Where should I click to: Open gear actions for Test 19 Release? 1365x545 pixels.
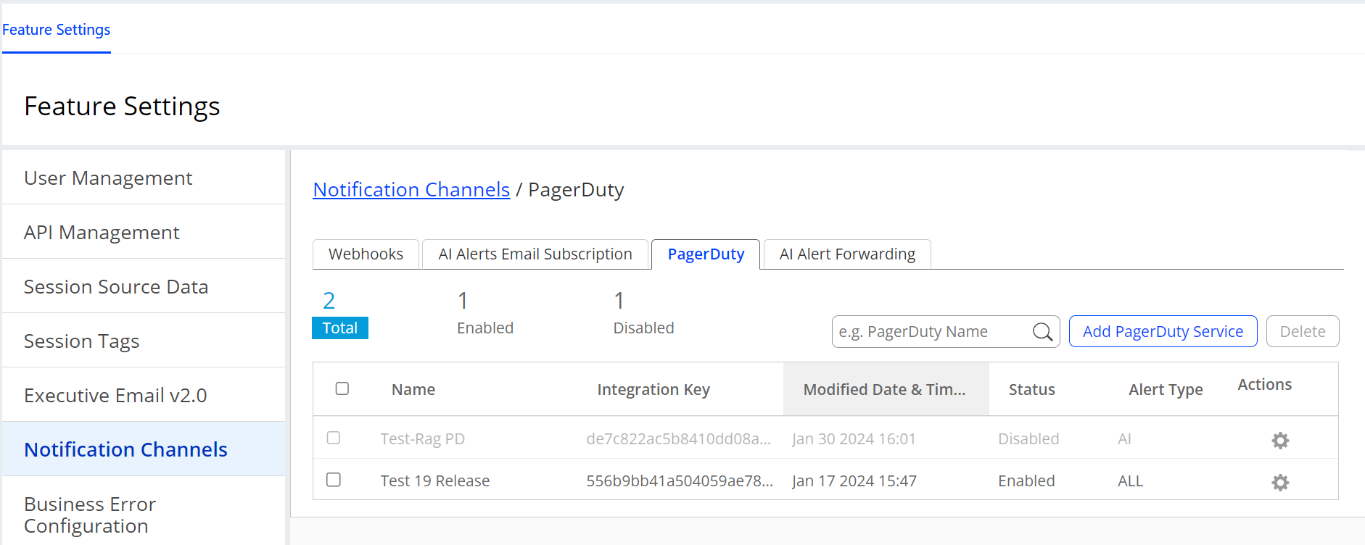tap(1280, 483)
